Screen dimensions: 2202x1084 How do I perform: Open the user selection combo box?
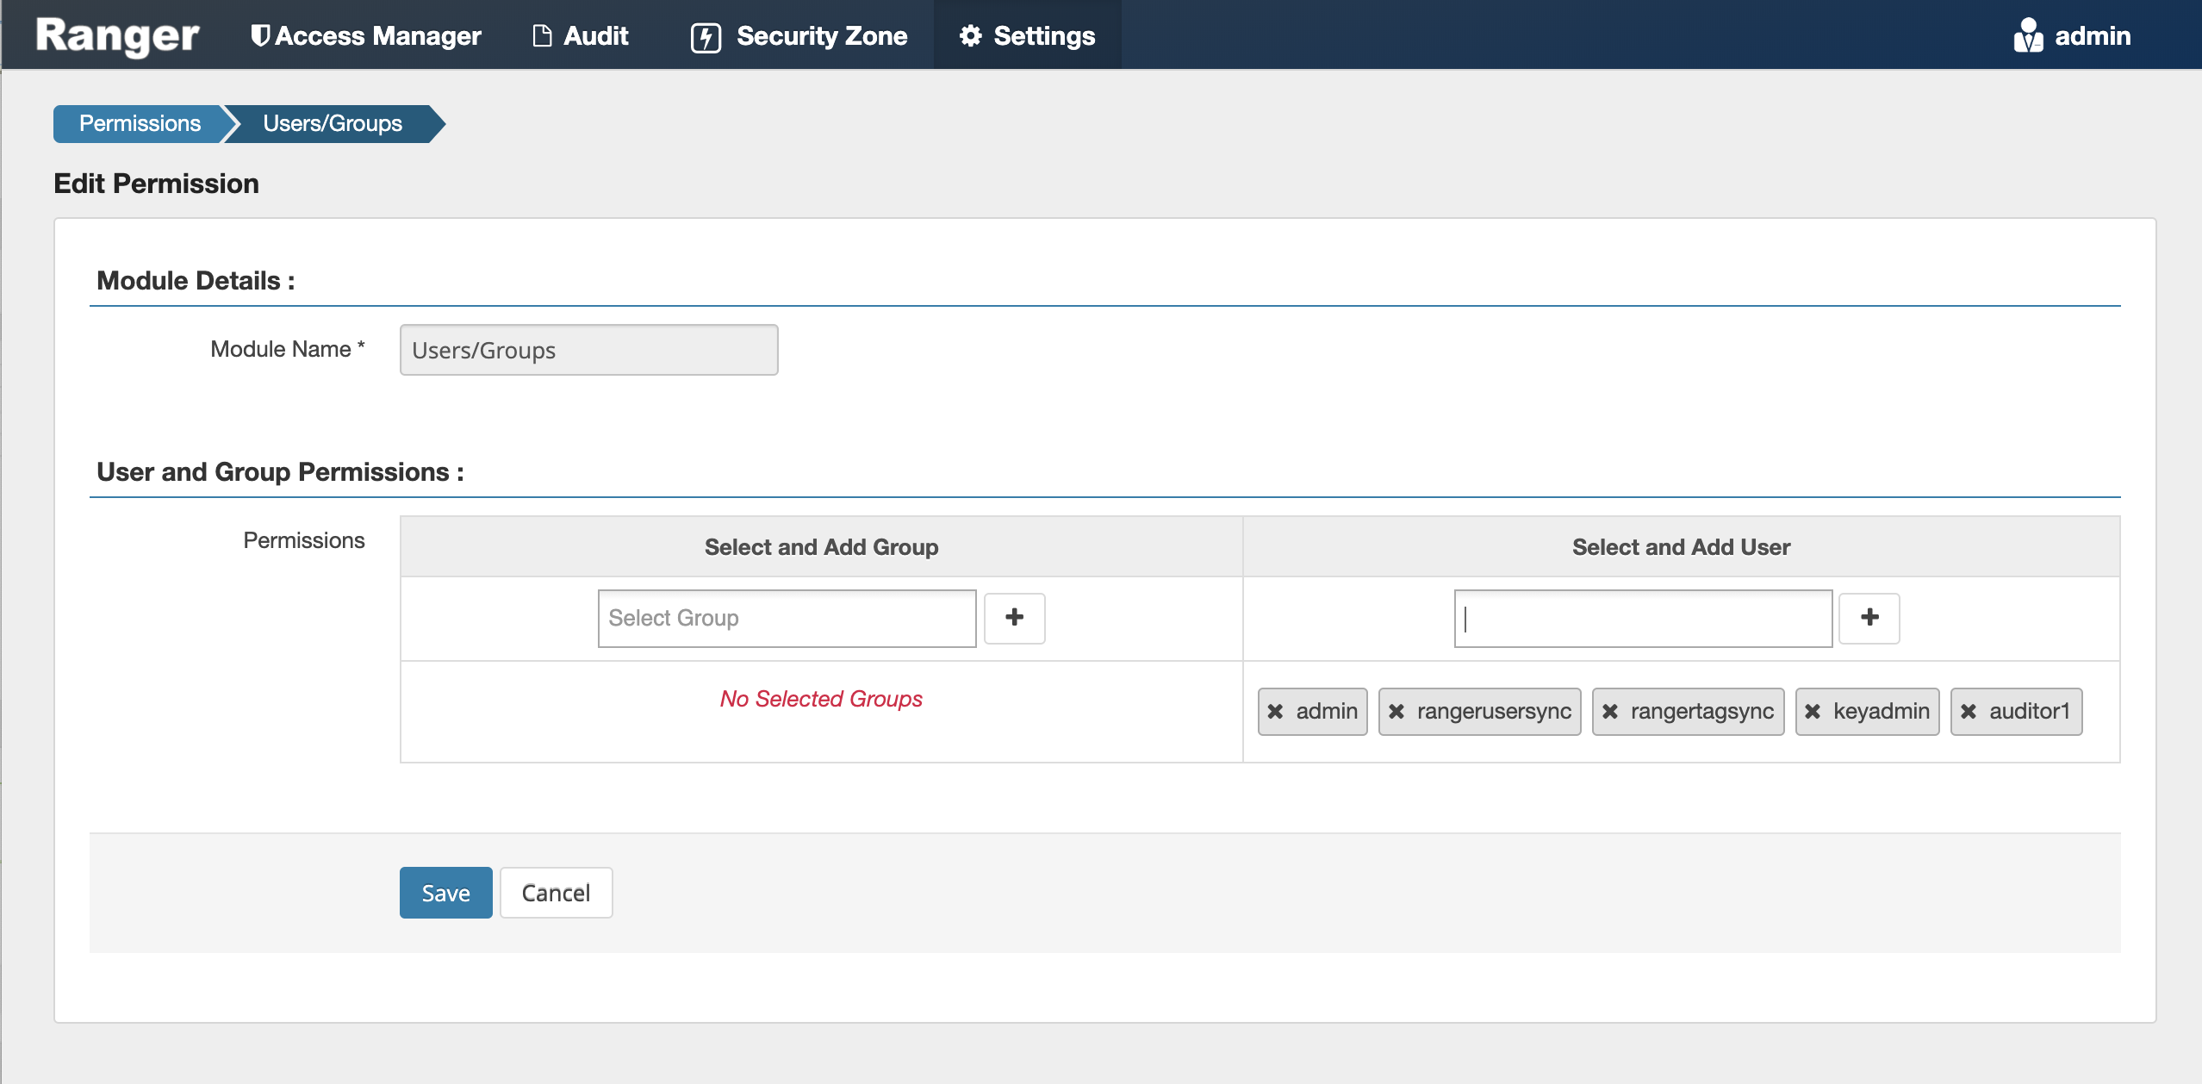click(x=1642, y=618)
